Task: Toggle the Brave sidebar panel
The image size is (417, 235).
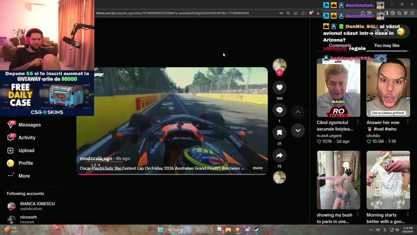Action: click(x=386, y=13)
